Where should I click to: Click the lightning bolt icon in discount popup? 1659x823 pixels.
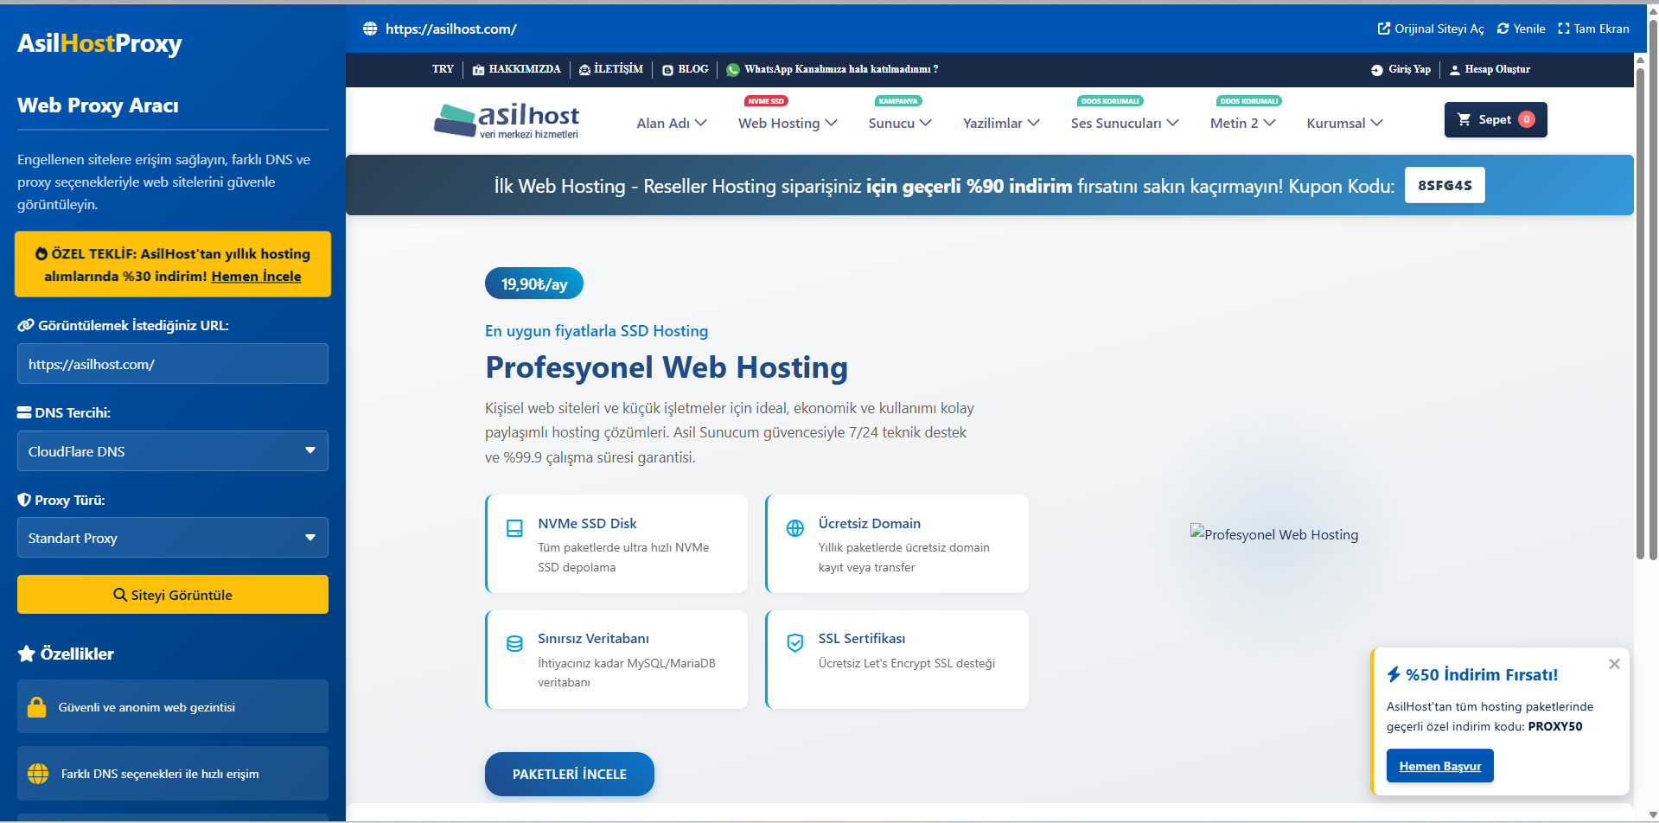pos(1394,674)
